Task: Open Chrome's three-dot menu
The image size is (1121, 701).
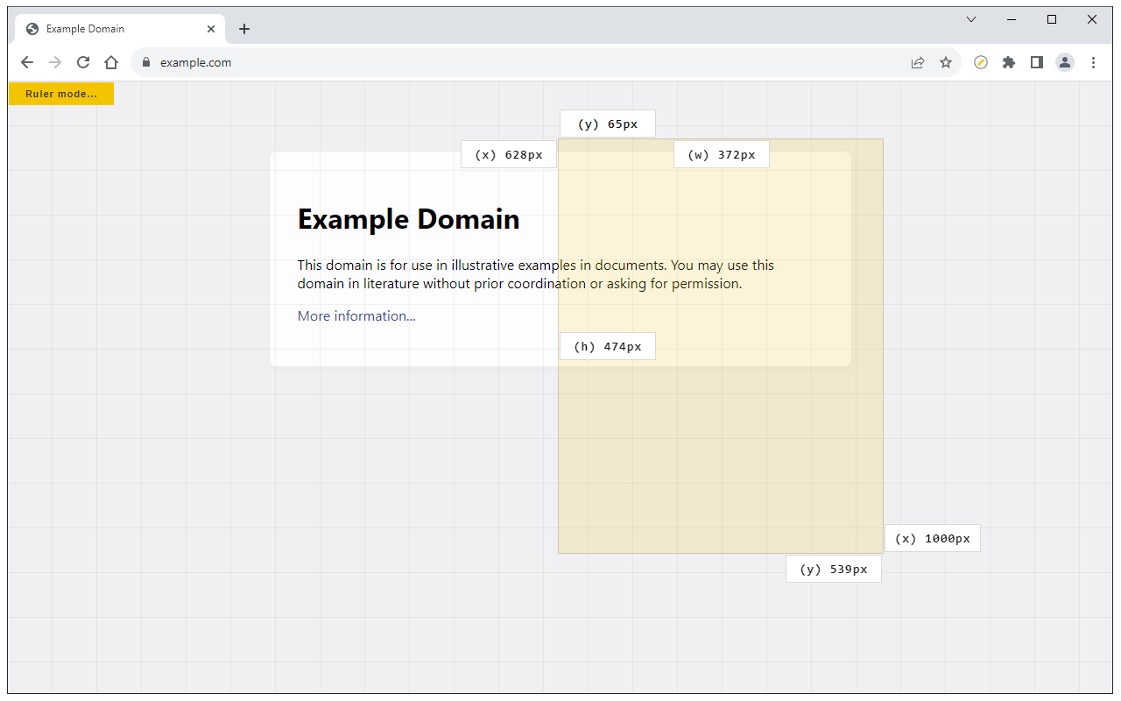Action: point(1093,62)
